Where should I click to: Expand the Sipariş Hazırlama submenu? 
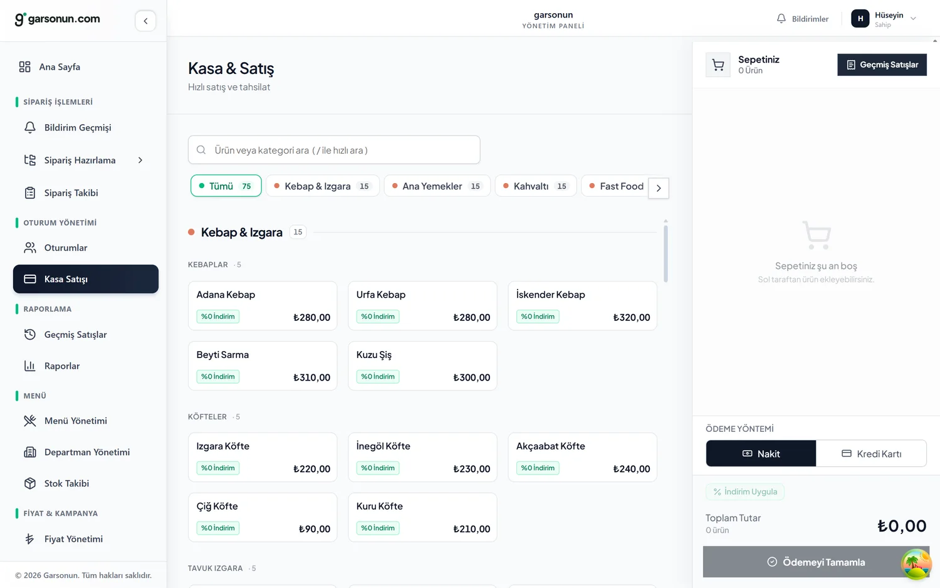coord(140,160)
